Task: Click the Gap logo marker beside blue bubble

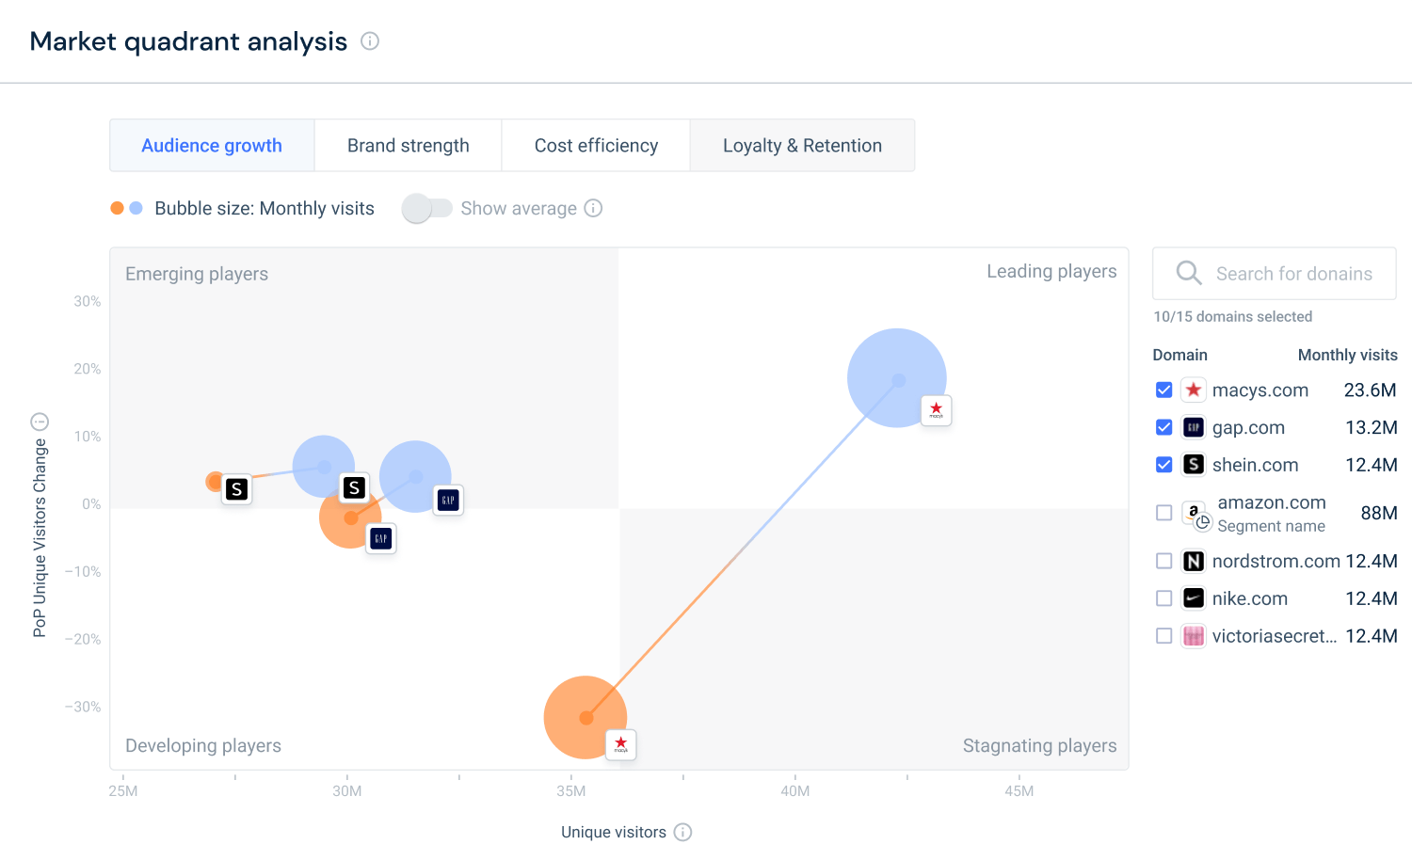Action: 448,500
